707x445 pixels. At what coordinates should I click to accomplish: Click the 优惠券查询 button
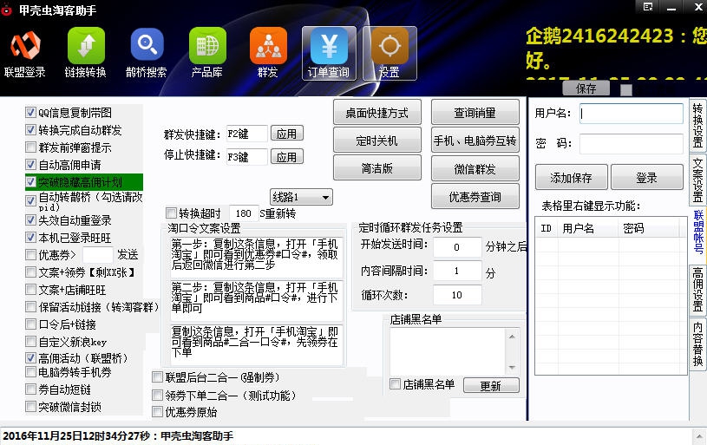475,196
